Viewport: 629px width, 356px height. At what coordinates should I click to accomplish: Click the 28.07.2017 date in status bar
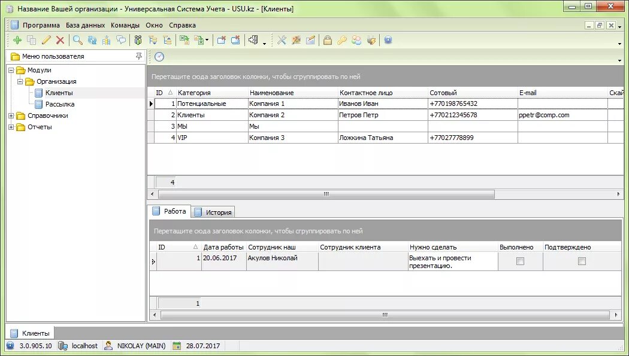click(203, 346)
